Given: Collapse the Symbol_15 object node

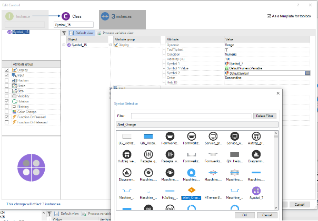Looking at the screenshot, I should (64, 45).
